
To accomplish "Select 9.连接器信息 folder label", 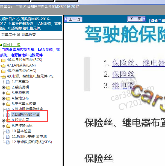I will pos(22,125).
